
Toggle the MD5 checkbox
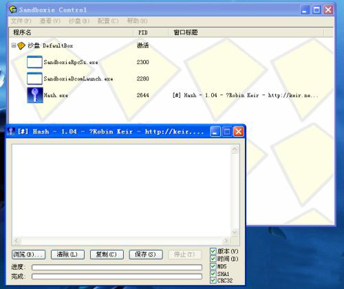coord(213,266)
